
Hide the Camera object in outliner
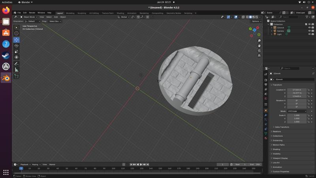click(309, 31)
